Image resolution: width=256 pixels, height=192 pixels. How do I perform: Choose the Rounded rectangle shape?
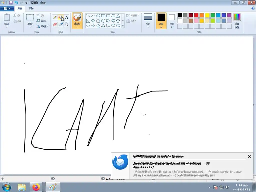[108, 16]
